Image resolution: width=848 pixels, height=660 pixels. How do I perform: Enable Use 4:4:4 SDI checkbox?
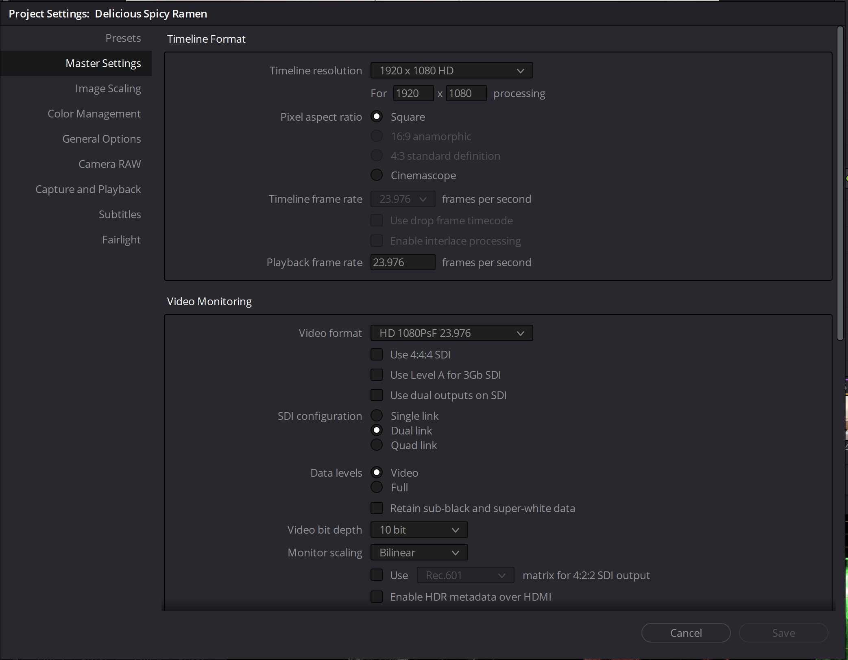(377, 355)
